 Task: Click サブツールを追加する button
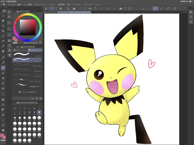(x=27, y=92)
